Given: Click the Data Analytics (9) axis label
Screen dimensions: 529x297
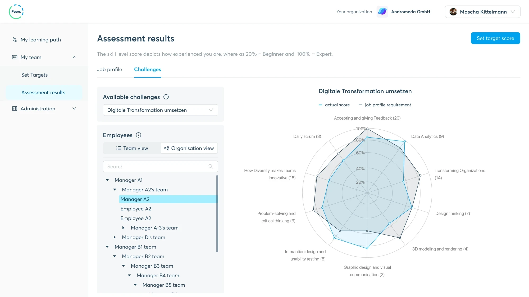Looking at the screenshot, I should [x=427, y=136].
